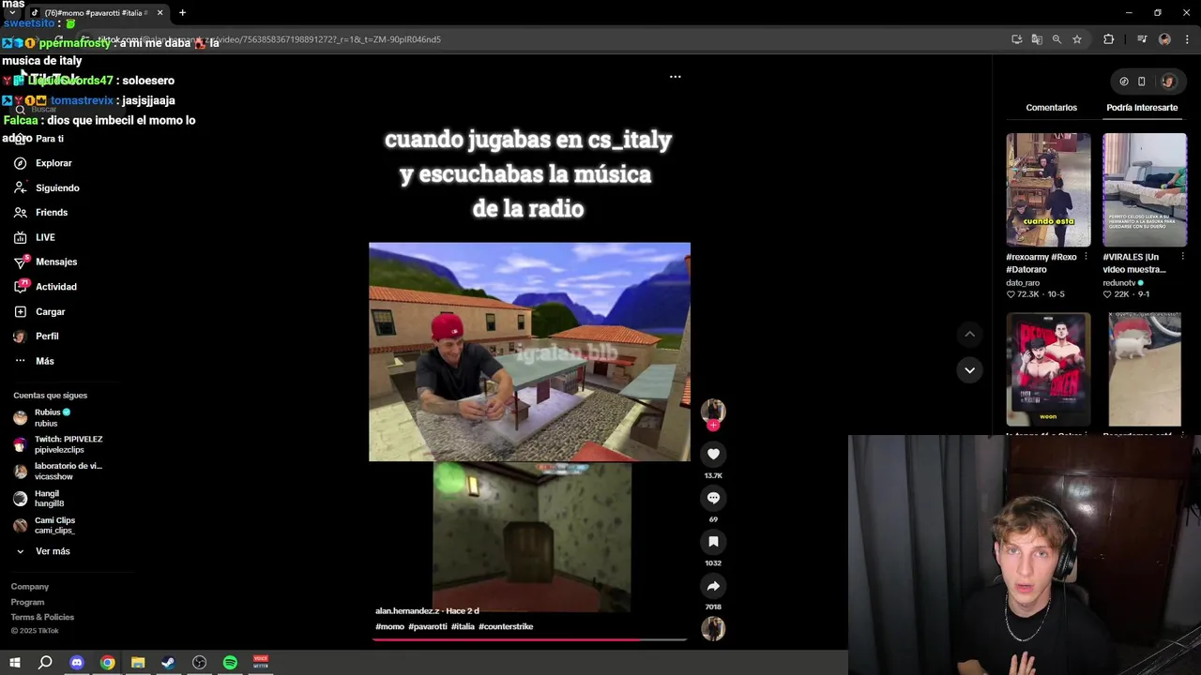Switch to Comentarios tab
1201x675 pixels.
(1051, 108)
